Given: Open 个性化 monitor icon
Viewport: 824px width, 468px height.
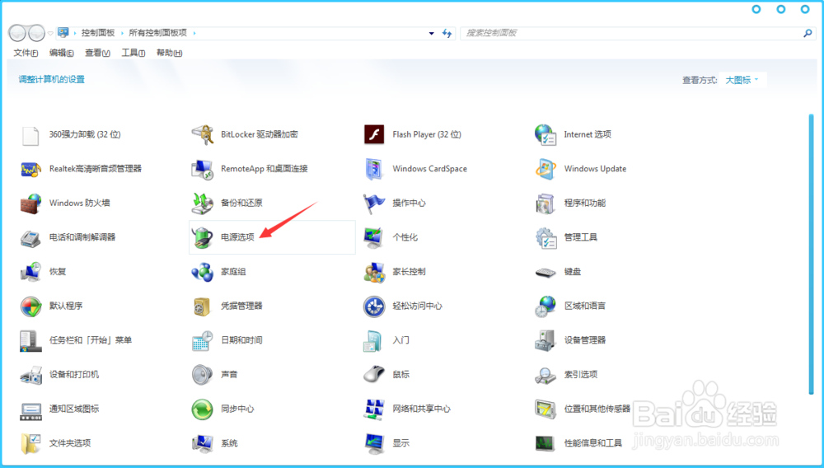Looking at the screenshot, I should click(374, 237).
